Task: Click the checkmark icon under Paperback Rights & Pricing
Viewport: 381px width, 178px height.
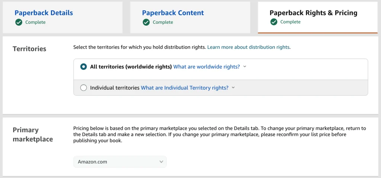Action: pyautogui.click(x=273, y=22)
